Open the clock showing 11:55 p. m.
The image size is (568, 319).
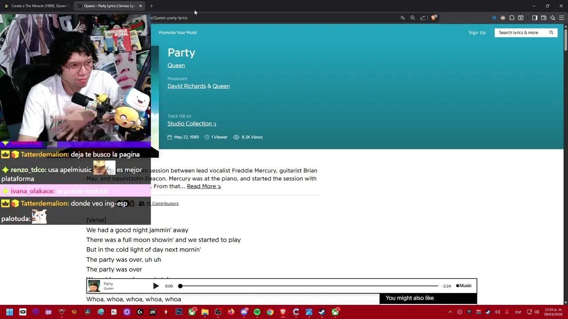pos(553,312)
